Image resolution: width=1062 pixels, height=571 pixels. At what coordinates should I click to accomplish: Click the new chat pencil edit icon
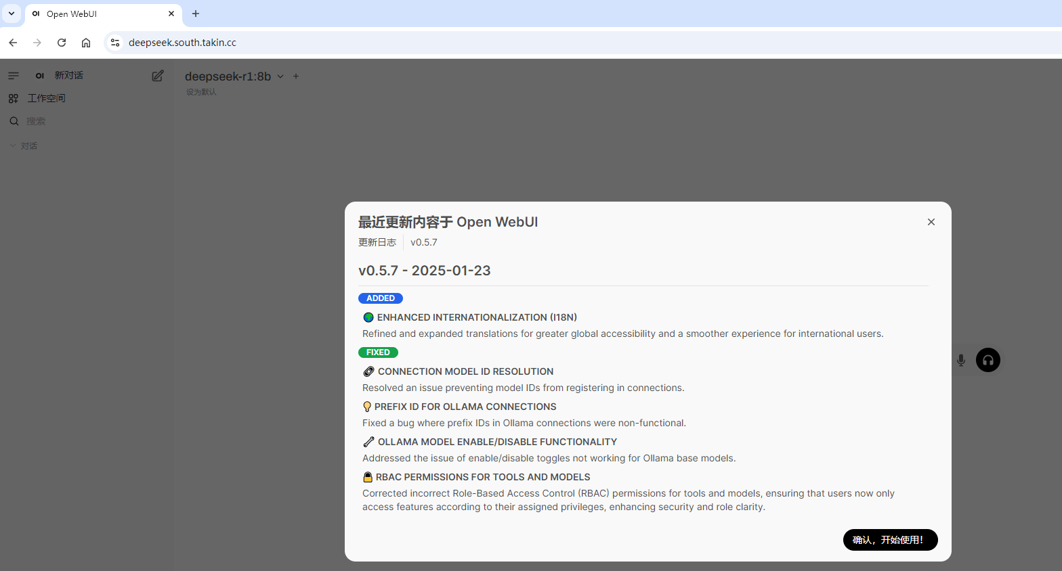(158, 76)
